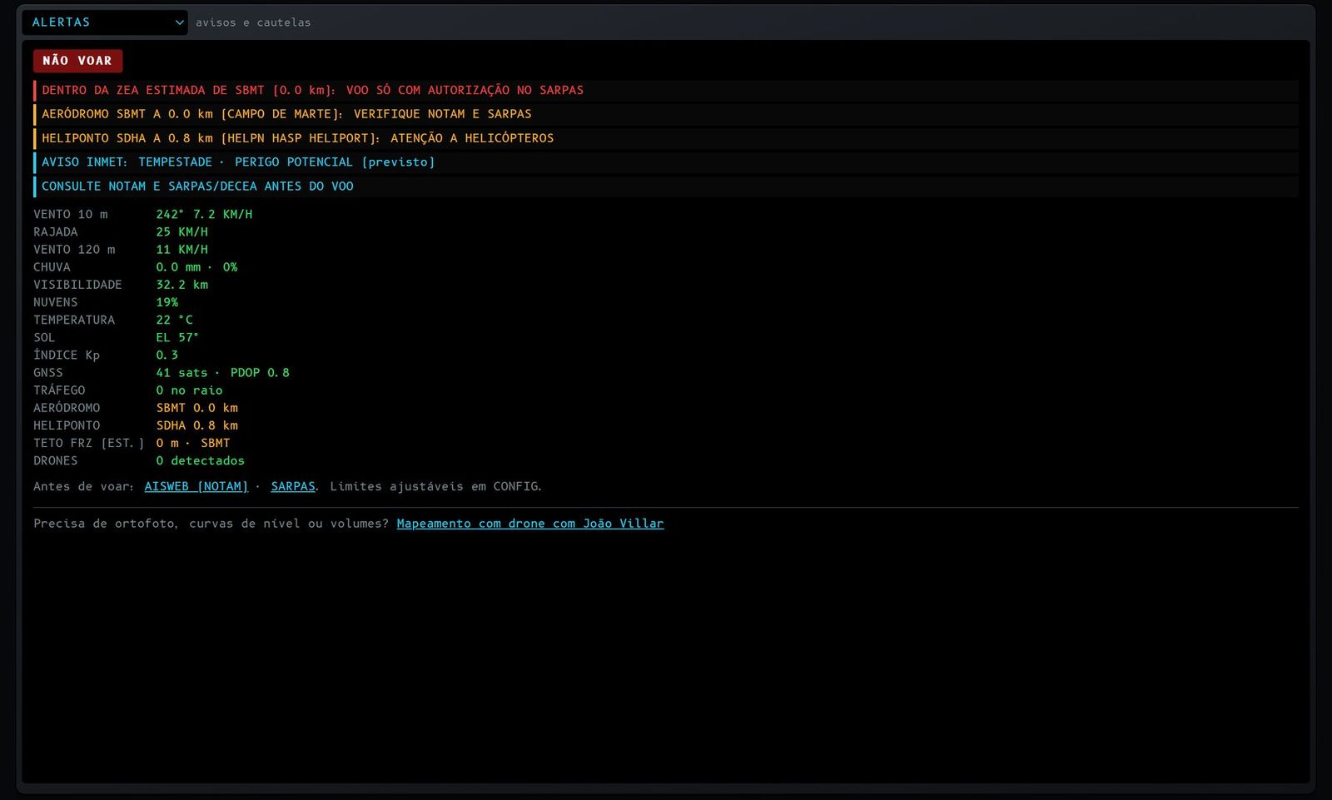Click the ÍNDICE Kp label
The image size is (1332, 800).
click(x=67, y=355)
